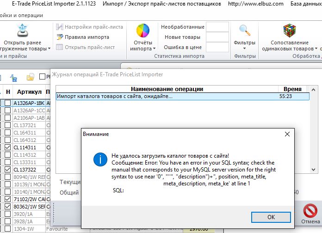This screenshot has height=233, width=322.
Task: Click the журнал scrollbar up arrow
Action: tap(313, 90)
